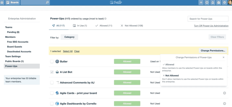Viewport: 232px width, 107px height.
Task: Switch to the In Use (1) tab
Action: point(80,26)
